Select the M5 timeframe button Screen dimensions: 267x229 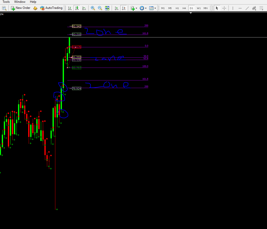[170, 8]
